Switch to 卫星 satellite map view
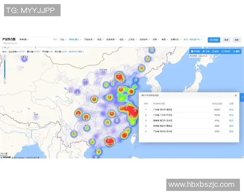Screen dimensions: 244x195 point(207,52)
